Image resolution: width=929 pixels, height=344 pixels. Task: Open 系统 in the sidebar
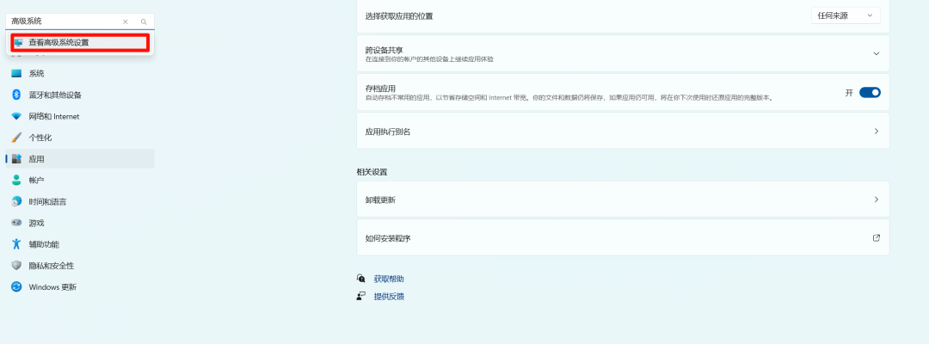pyautogui.click(x=80, y=73)
